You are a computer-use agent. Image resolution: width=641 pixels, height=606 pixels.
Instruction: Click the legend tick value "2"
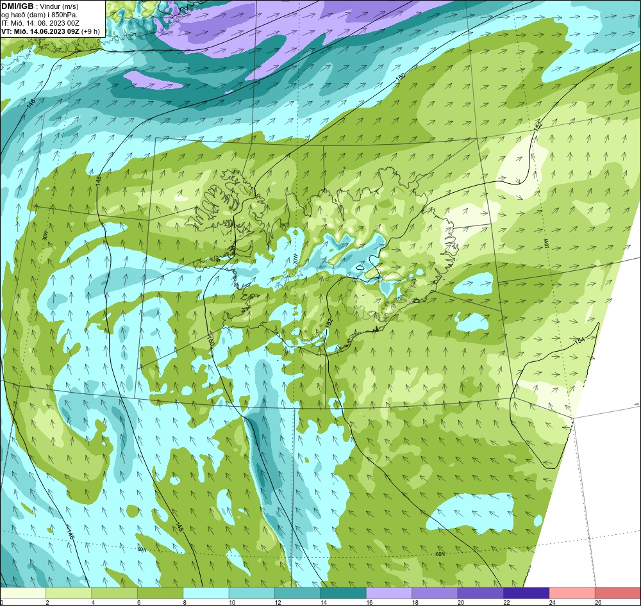coord(47,602)
